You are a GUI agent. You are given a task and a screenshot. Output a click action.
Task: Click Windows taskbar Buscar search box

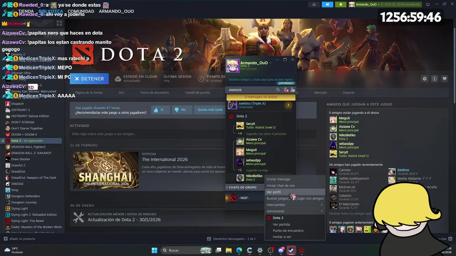(187, 250)
